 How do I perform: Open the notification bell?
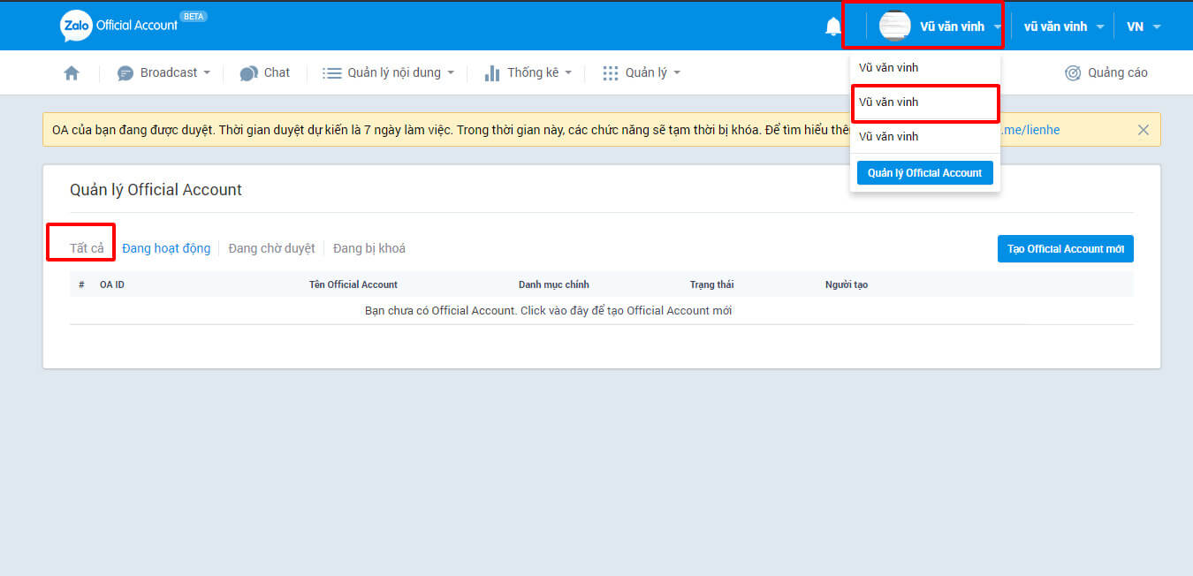pyautogui.click(x=832, y=27)
